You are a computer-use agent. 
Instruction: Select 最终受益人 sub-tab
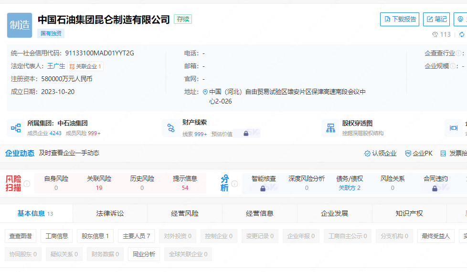coord(436,236)
